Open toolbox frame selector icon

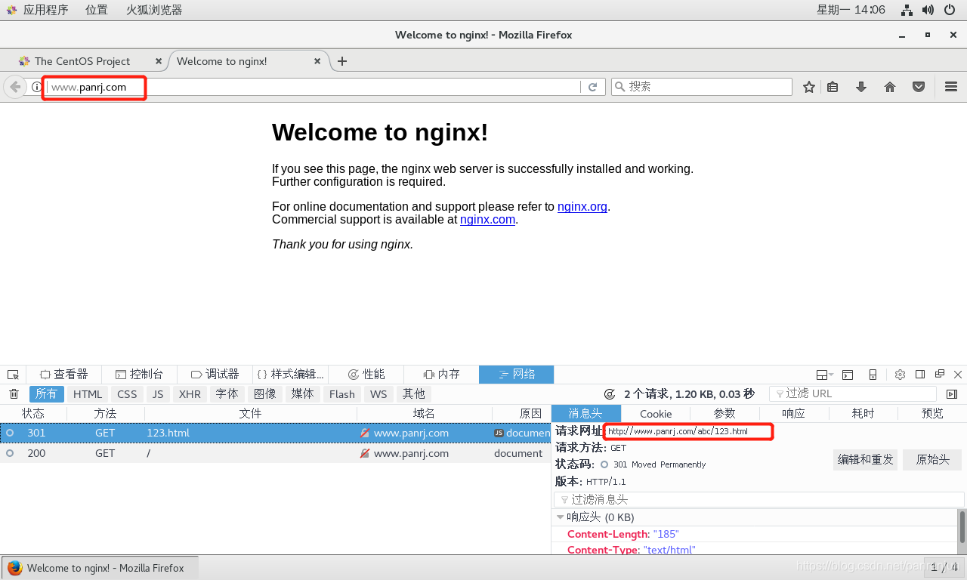coord(825,375)
